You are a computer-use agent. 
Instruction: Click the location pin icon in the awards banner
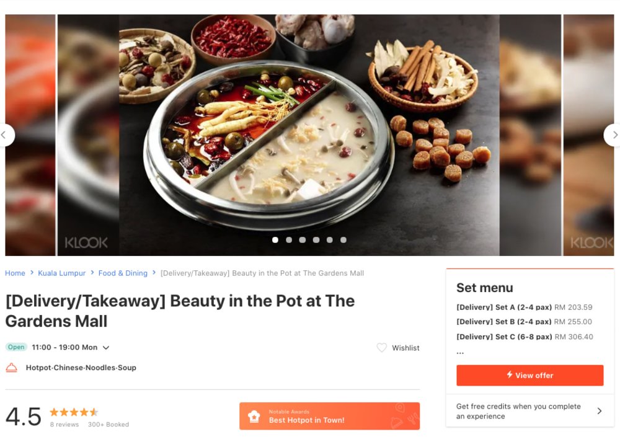pos(398,407)
